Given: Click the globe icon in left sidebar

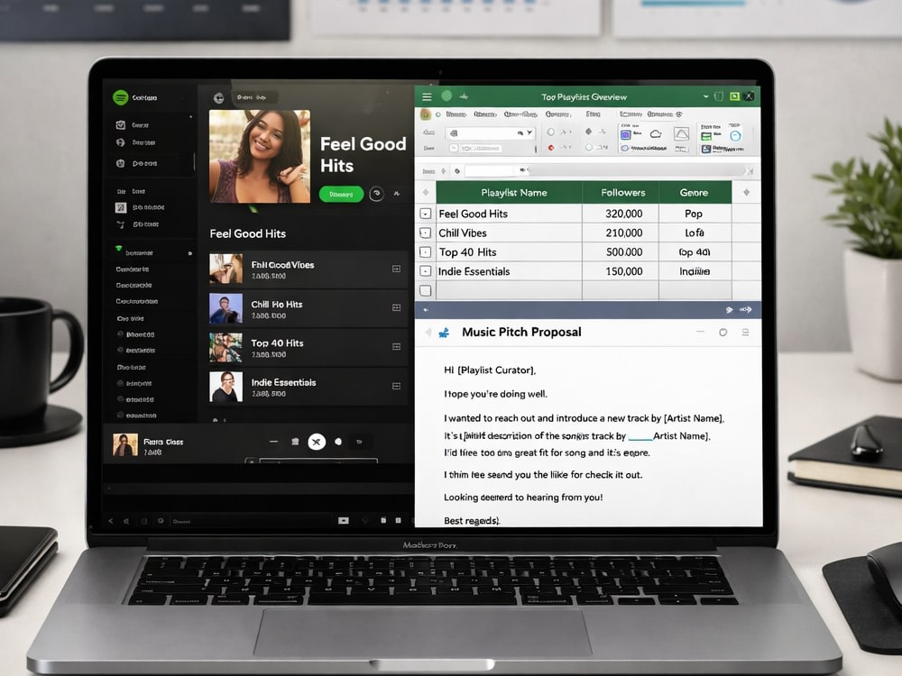Looking at the screenshot, I should click(120, 142).
